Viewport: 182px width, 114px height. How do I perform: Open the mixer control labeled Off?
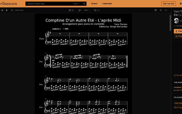[x=71, y=10]
